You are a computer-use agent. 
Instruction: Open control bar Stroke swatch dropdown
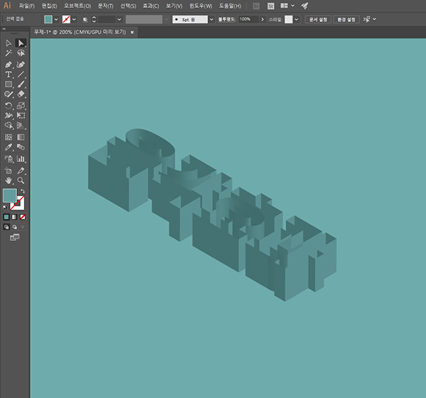(x=74, y=19)
